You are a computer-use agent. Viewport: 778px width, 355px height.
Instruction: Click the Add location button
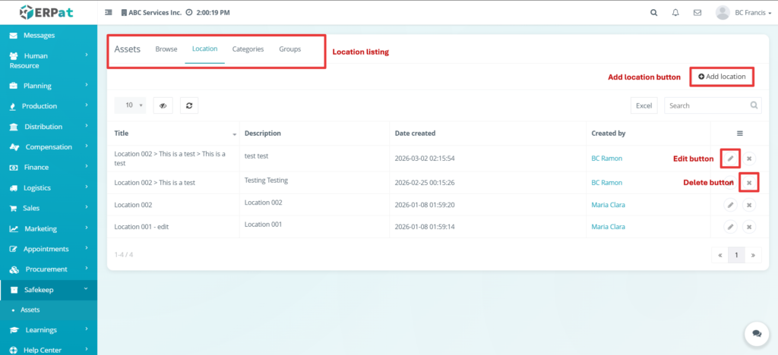pos(722,77)
